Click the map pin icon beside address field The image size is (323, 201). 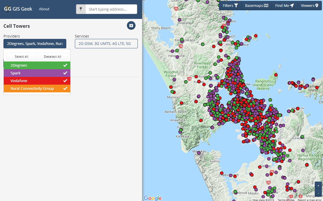click(x=81, y=9)
